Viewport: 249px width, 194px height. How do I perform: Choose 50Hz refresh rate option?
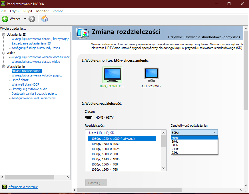pos(194,145)
